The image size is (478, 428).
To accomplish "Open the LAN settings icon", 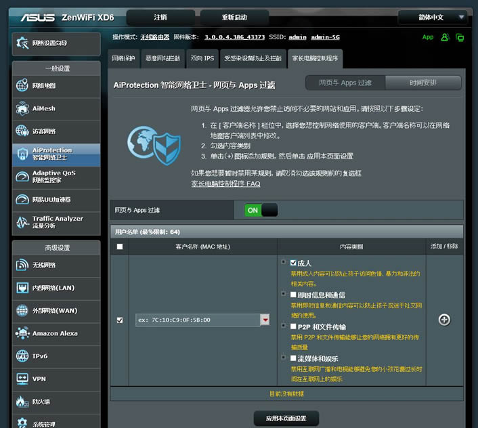I will click(x=22, y=288).
